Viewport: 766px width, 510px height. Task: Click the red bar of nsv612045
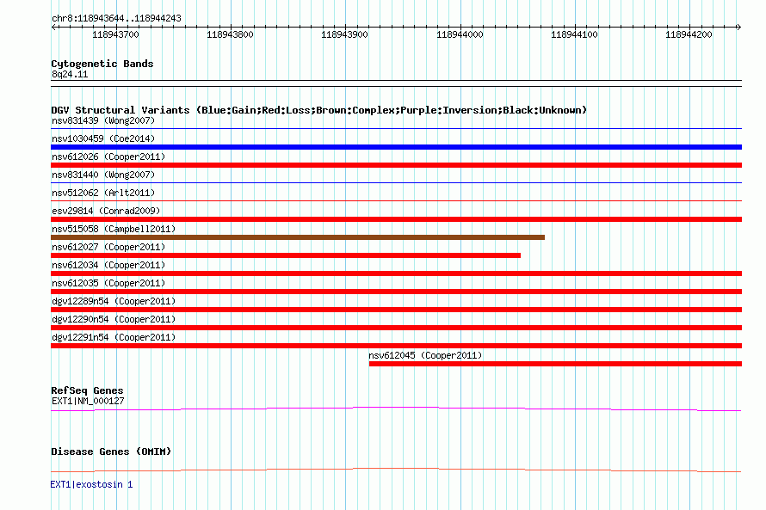tap(555, 364)
